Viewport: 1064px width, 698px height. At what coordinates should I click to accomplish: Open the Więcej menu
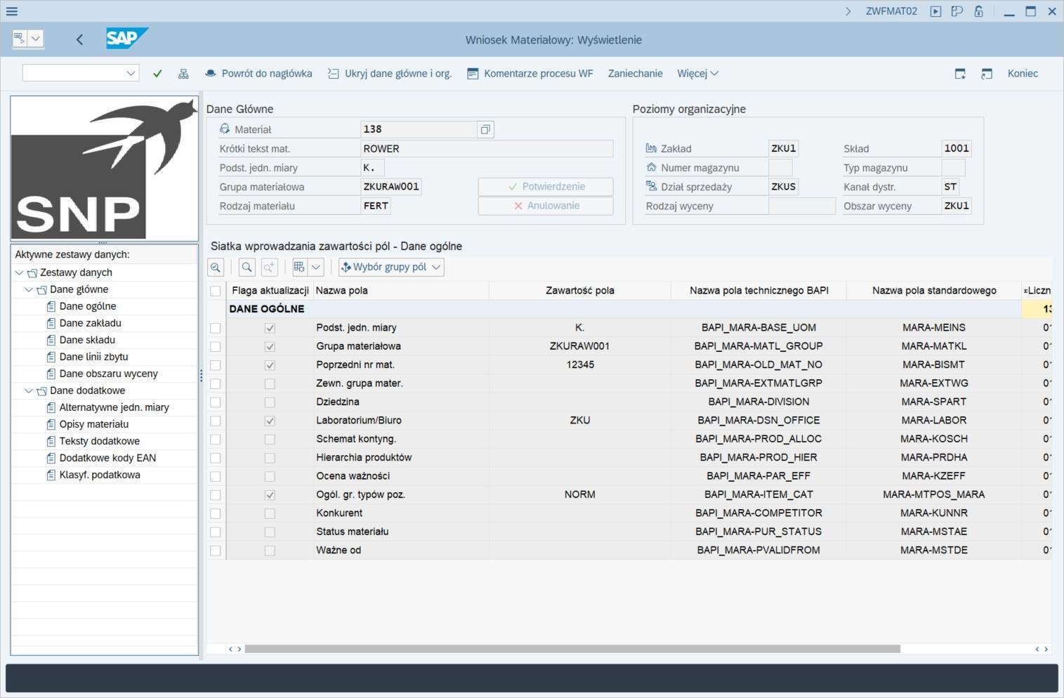point(697,74)
